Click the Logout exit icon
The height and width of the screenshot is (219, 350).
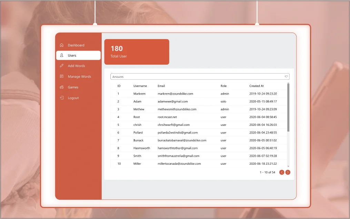(x=61, y=98)
